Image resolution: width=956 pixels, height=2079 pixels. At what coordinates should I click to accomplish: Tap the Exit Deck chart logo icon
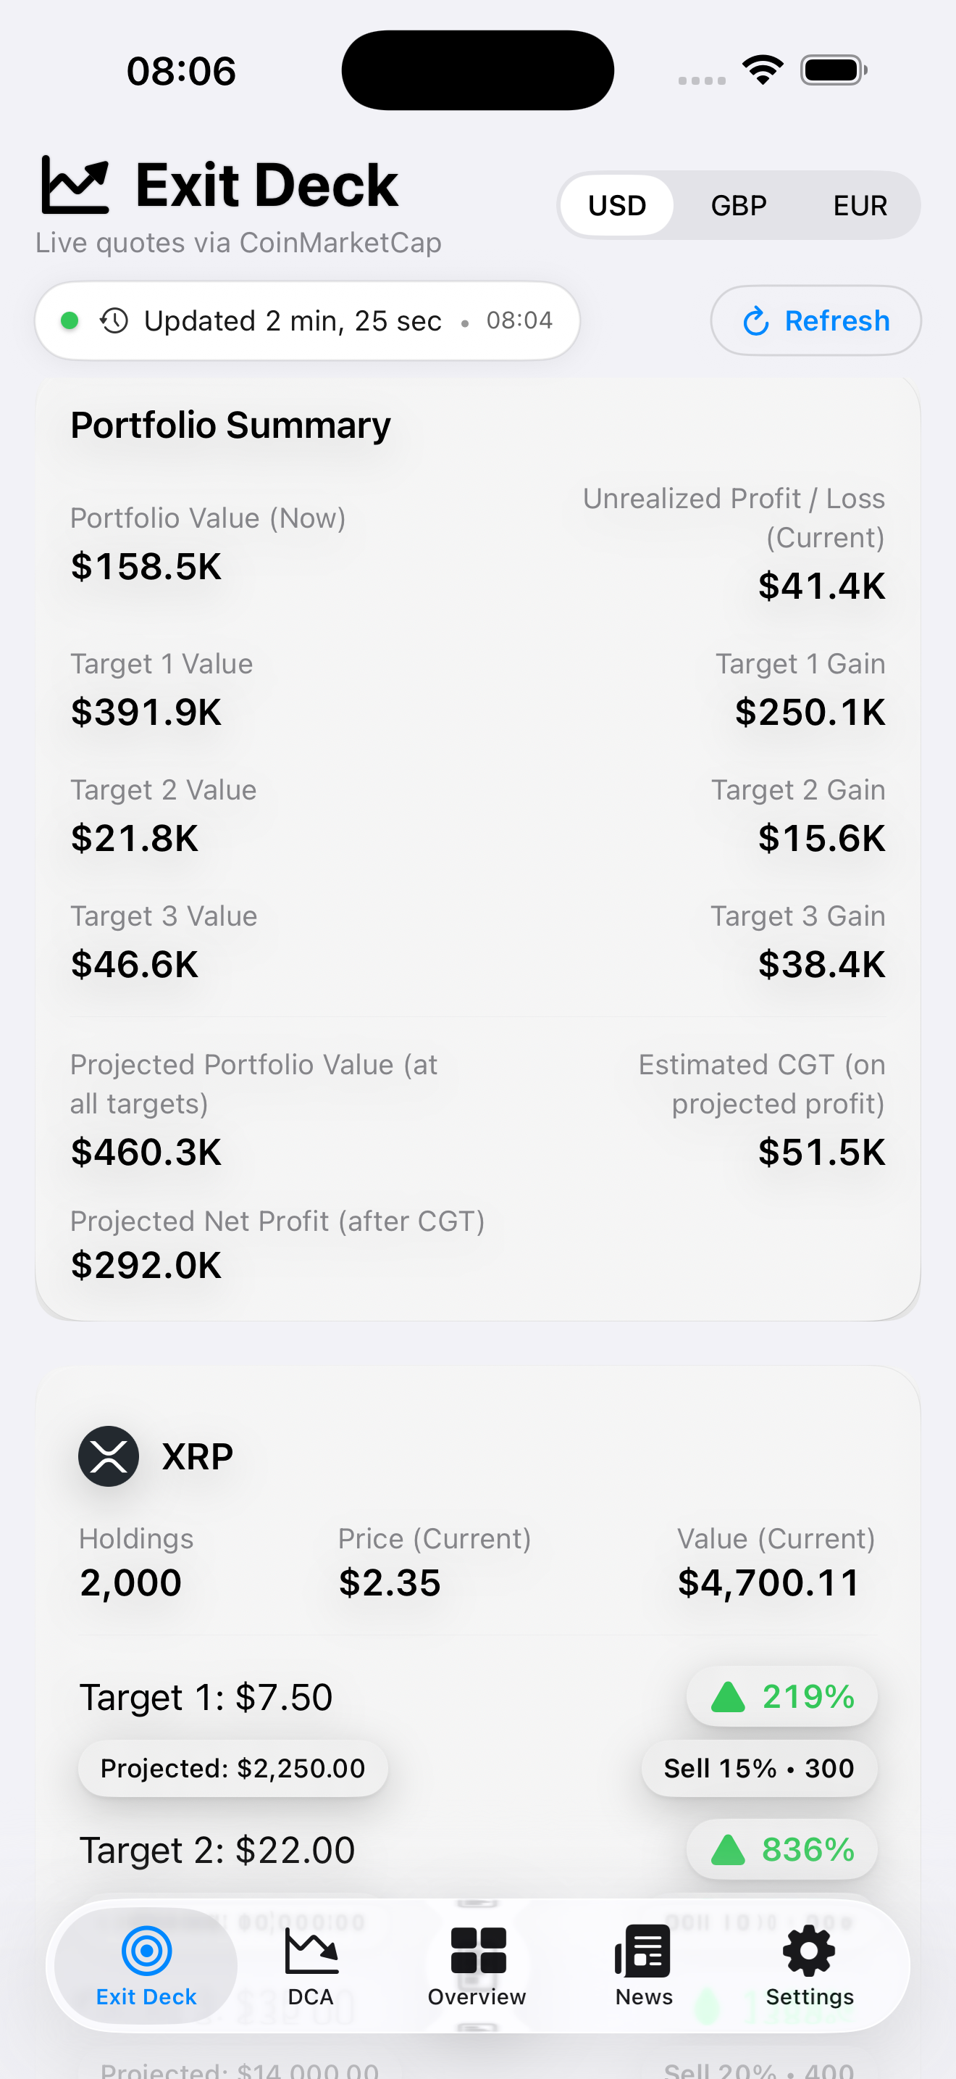pos(75,185)
